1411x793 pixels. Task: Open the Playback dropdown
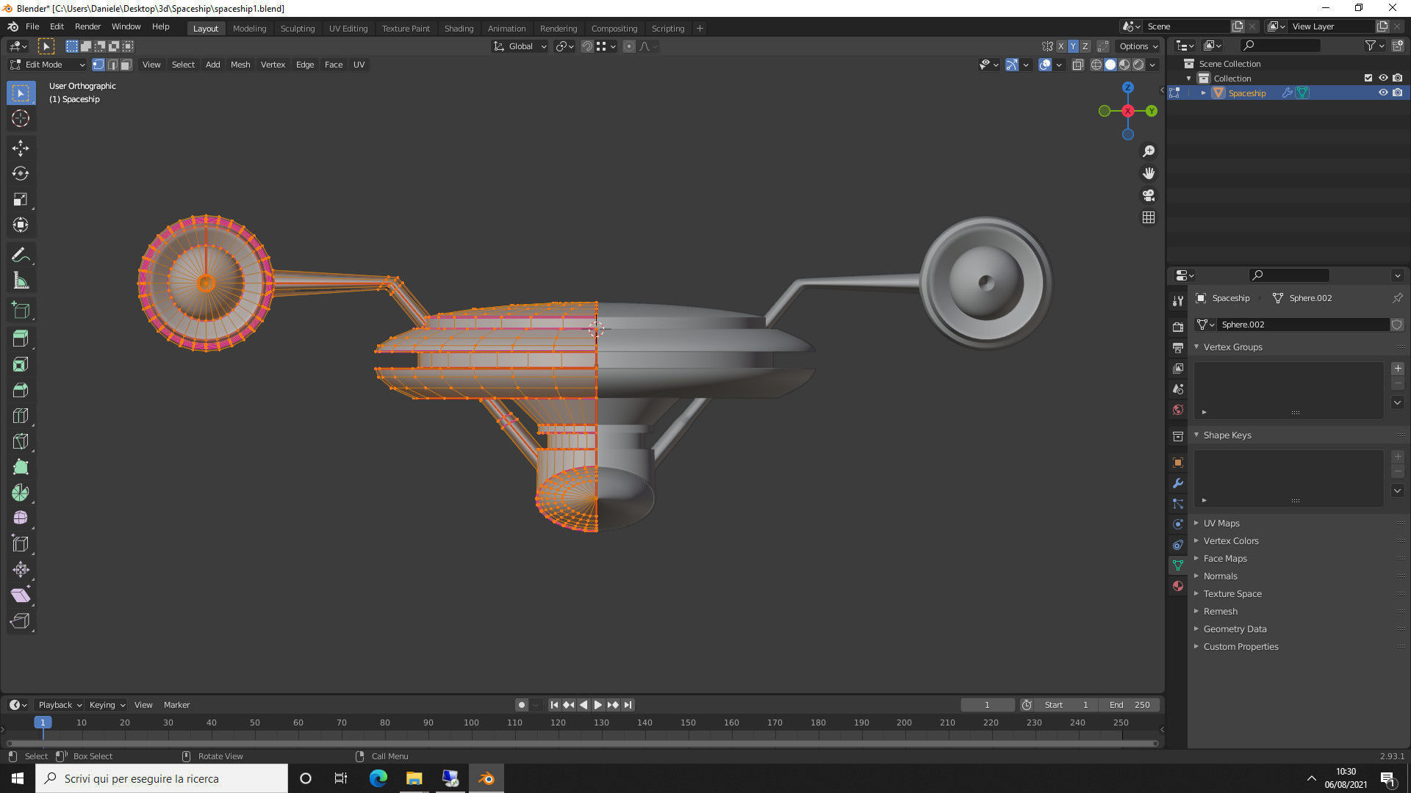click(x=59, y=705)
